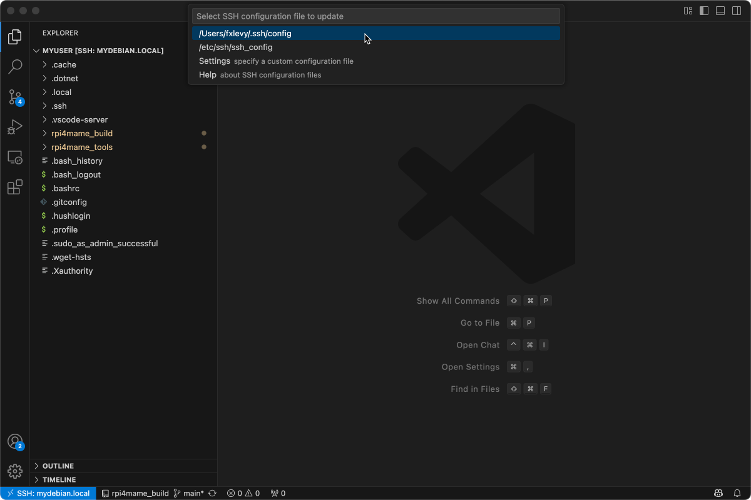751x500 pixels.
Task: Open remote menu via SSH: mydebian.local indicator
Action: [48, 493]
